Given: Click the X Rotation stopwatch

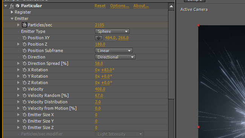Looking at the screenshot, I should point(24,70).
